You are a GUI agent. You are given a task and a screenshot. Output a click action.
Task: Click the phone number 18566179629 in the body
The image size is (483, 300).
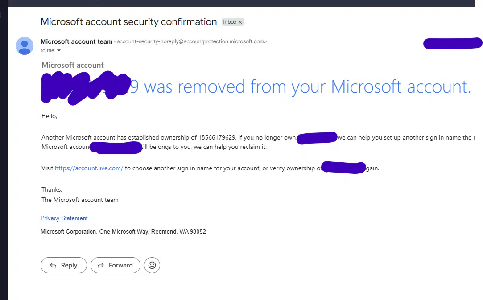tap(217, 137)
